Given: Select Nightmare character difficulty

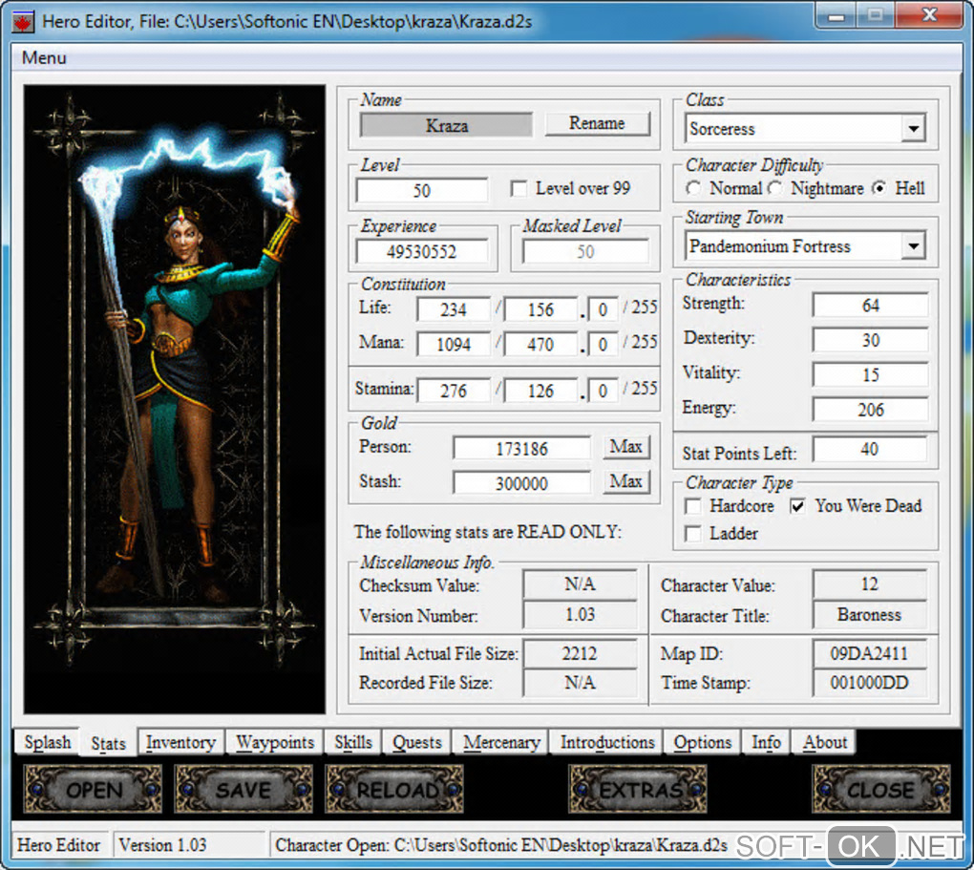Looking at the screenshot, I should coord(776,189).
